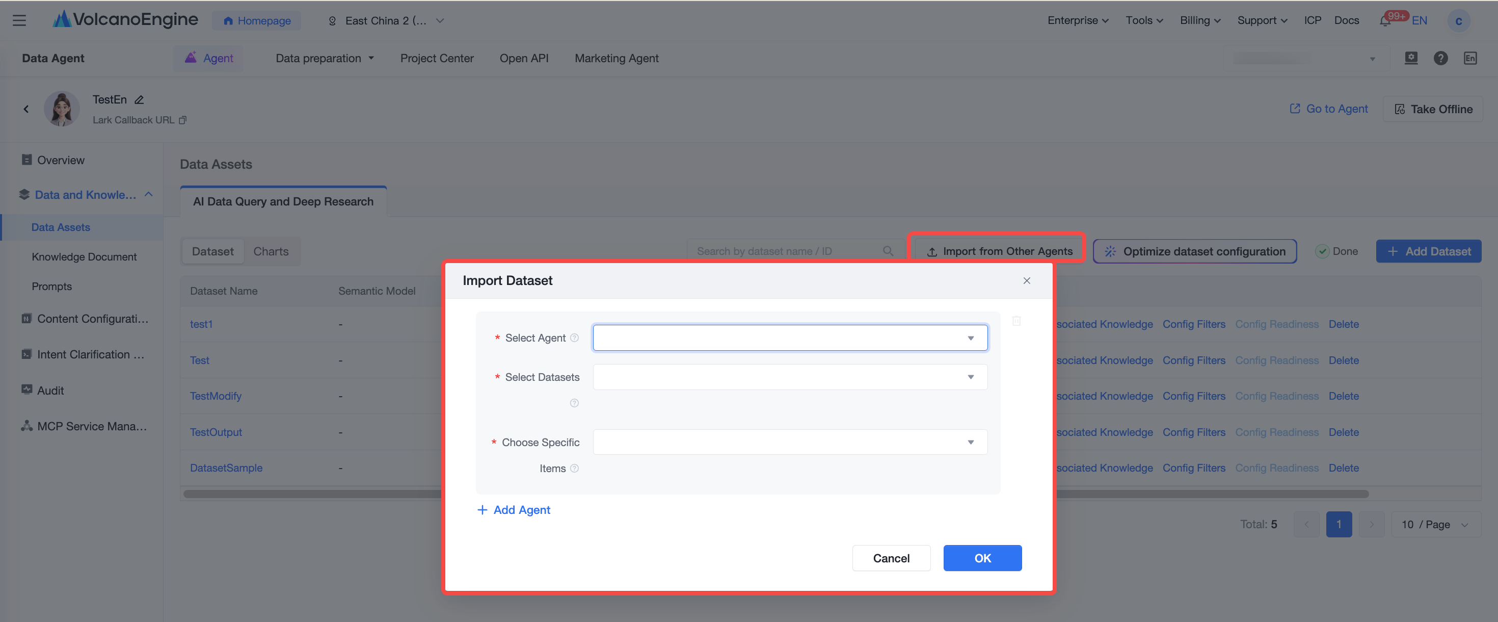
Task: Open the DatasetSample dataset link
Action: point(226,468)
